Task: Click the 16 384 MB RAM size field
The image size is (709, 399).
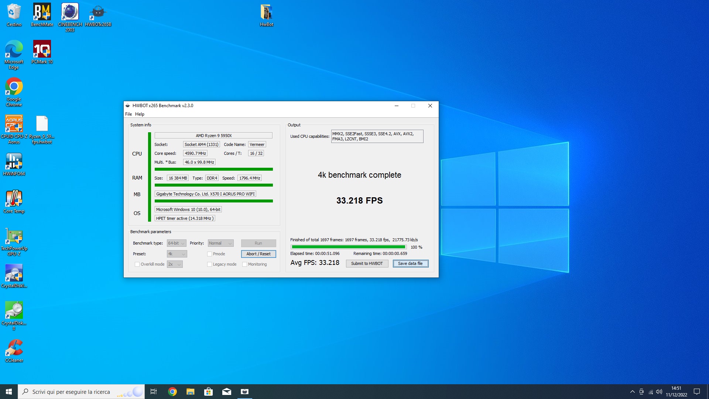Action: 178,178
